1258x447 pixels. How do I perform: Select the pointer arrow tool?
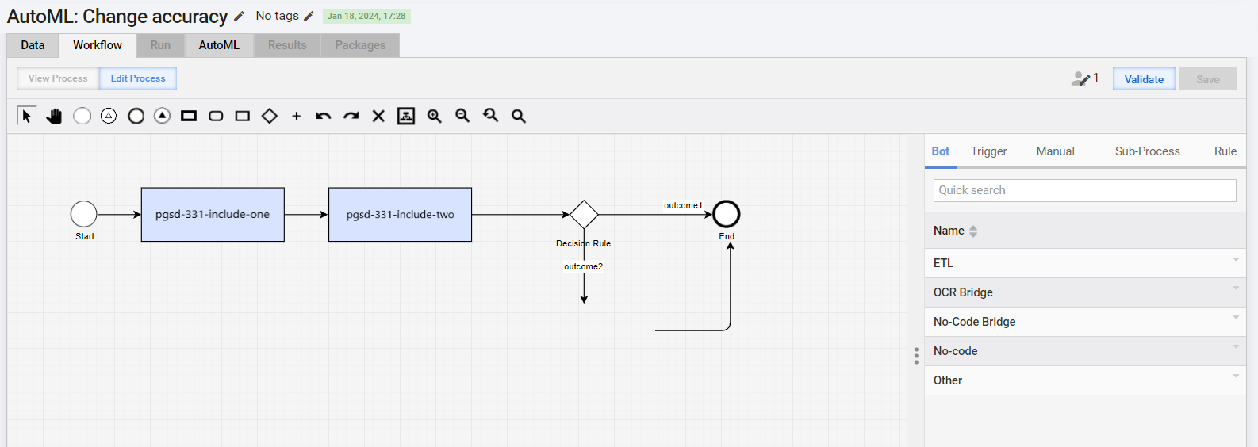27,116
